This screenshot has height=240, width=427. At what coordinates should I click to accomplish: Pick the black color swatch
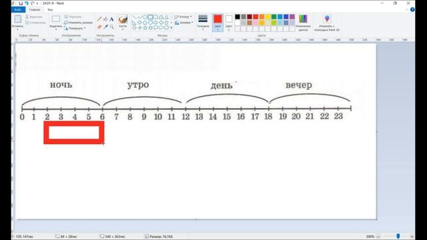tap(238, 17)
